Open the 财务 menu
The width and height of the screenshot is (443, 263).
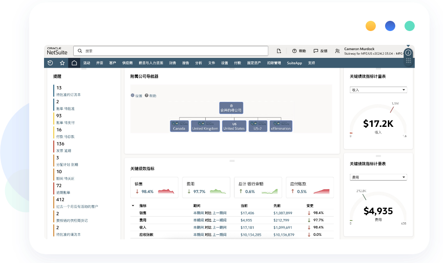[x=172, y=63]
